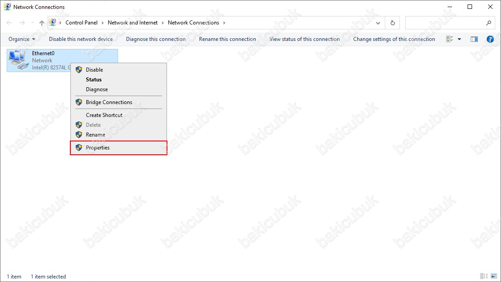Click the shield icon beside Disable

pos(79,70)
